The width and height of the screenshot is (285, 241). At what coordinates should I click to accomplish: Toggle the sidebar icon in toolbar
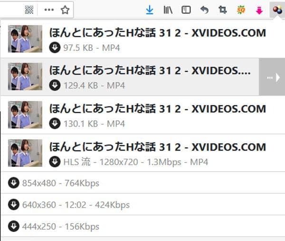pyautogui.click(x=186, y=10)
